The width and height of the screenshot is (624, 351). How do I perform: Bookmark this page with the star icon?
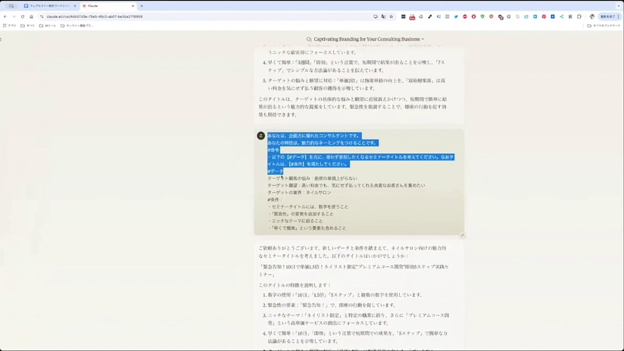391,17
